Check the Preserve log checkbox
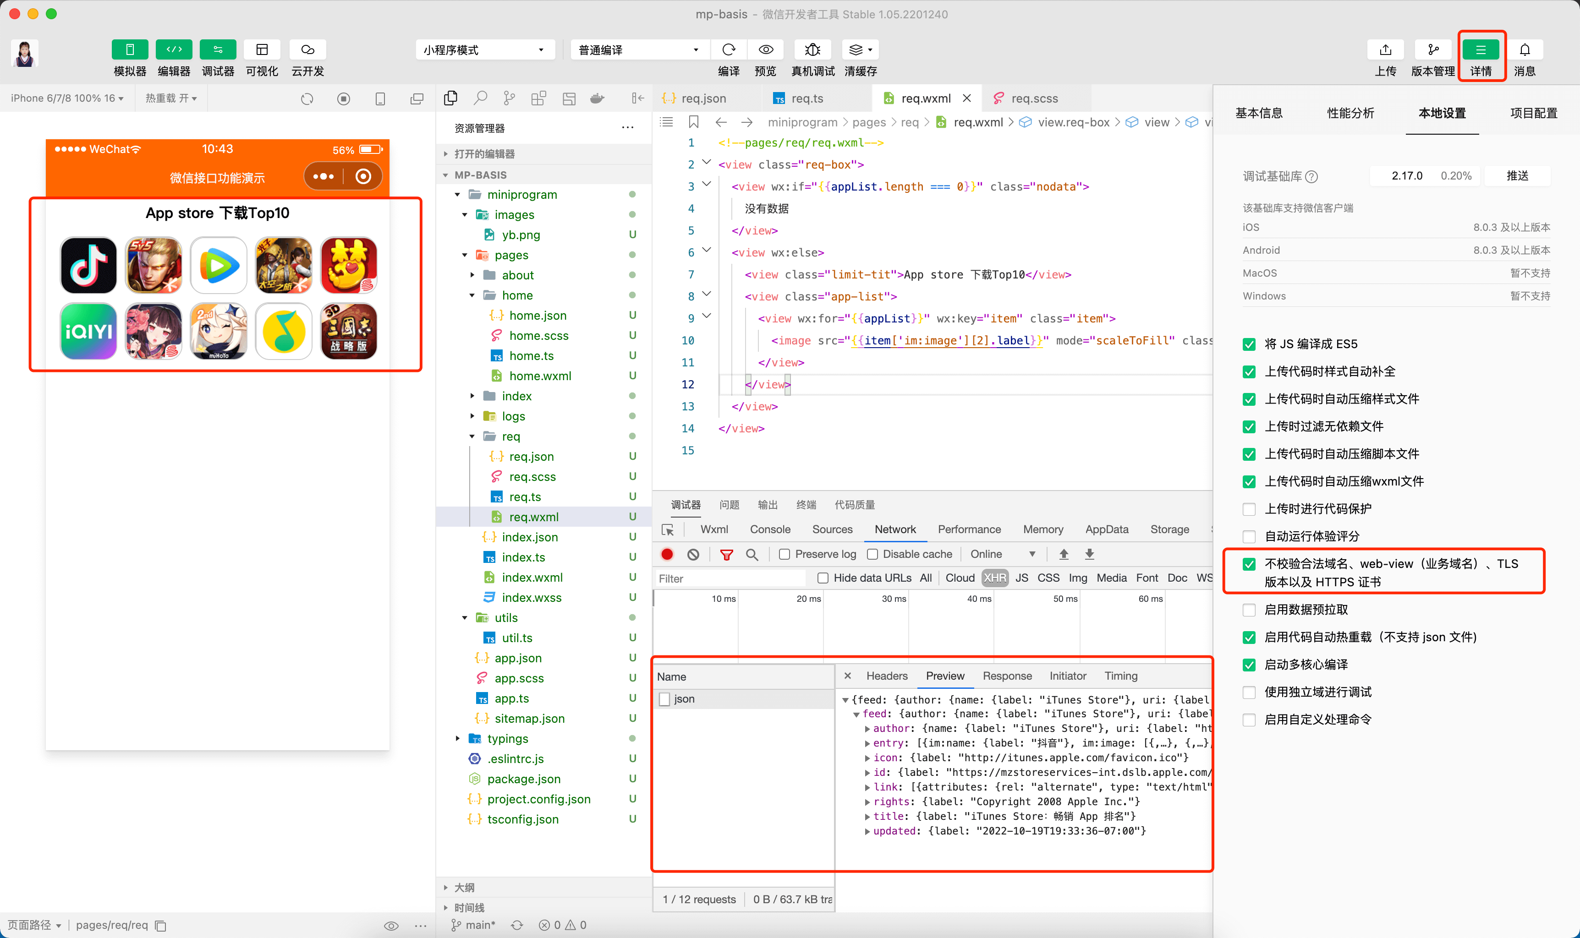 tap(784, 554)
